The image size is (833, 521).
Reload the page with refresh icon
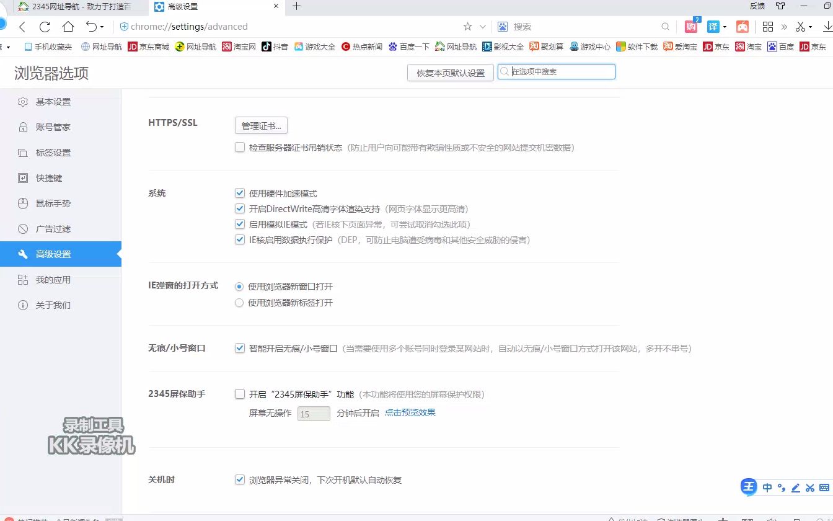click(x=45, y=27)
